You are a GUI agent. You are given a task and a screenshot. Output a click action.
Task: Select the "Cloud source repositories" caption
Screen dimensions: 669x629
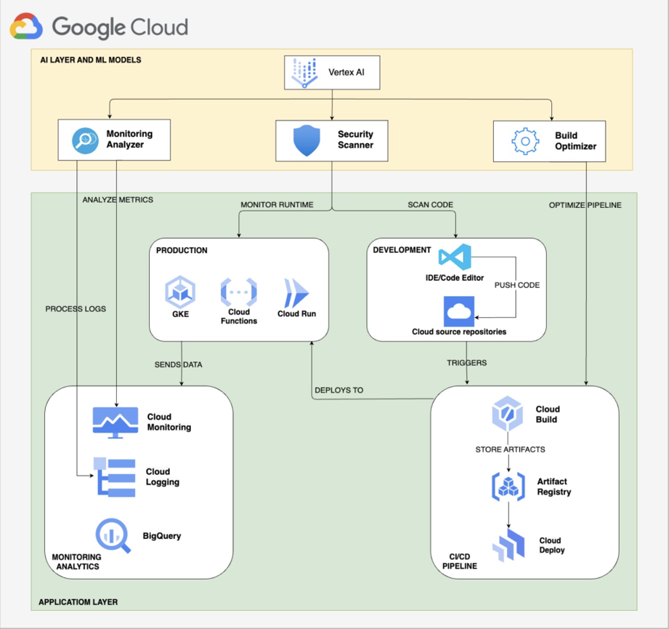pos(459,332)
